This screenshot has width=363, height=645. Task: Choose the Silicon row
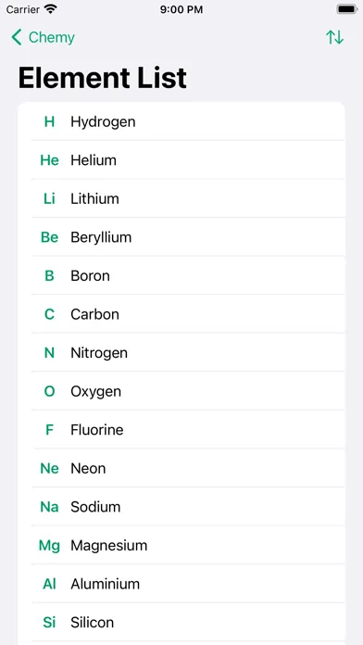tap(181, 623)
